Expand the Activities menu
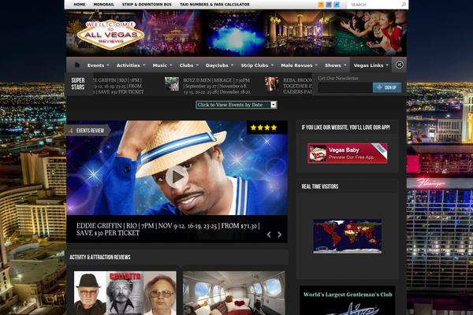This screenshot has height=315, width=473. [131, 65]
